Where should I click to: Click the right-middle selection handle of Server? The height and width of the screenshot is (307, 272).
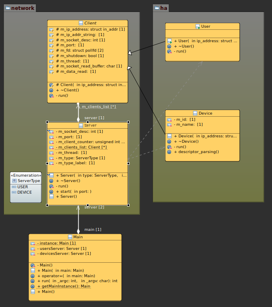tap(128, 163)
